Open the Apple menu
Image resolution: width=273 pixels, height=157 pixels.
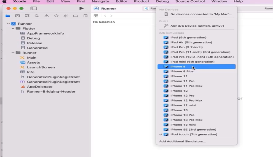pyautogui.click(x=4, y=1)
